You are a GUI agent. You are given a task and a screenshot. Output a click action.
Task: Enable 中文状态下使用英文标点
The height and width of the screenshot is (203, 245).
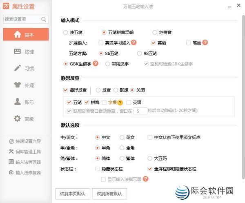click(150, 137)
